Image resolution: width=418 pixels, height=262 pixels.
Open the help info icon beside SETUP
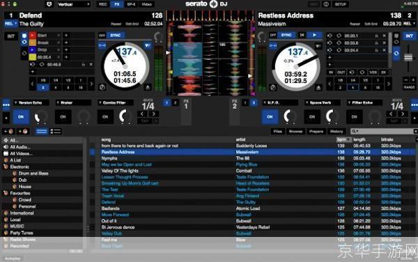326,4
